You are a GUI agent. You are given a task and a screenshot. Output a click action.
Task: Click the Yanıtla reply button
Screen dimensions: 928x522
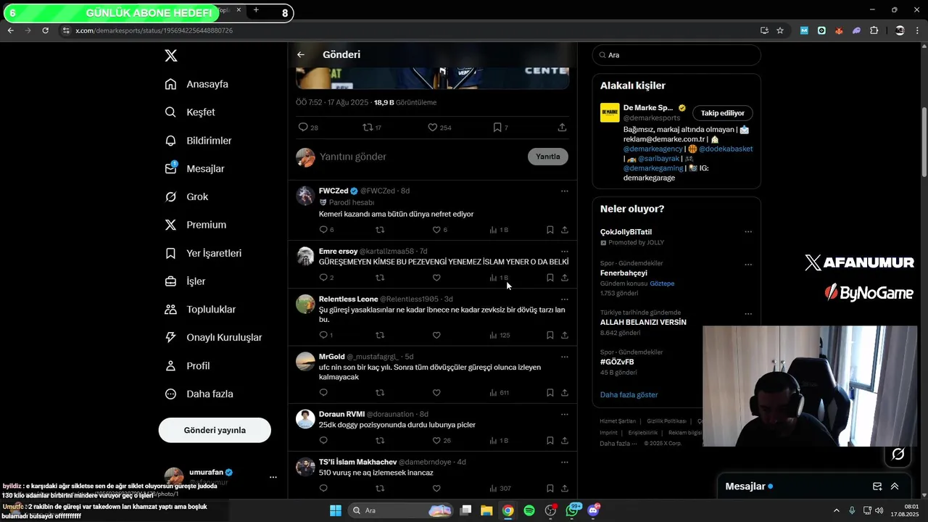pos(548,157)
